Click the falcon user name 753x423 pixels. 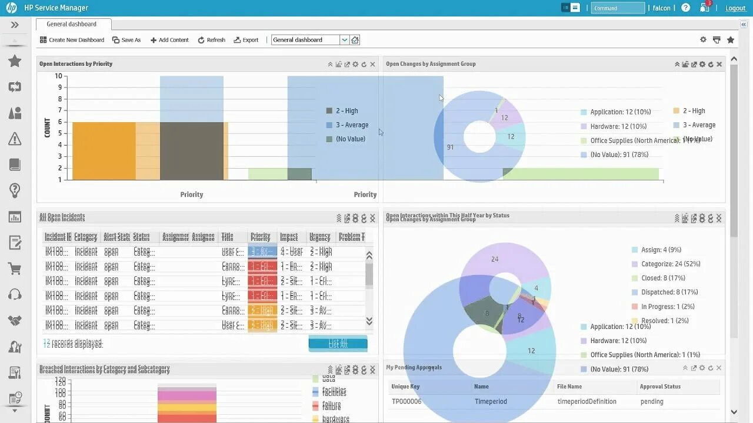[x=662, y=8]
